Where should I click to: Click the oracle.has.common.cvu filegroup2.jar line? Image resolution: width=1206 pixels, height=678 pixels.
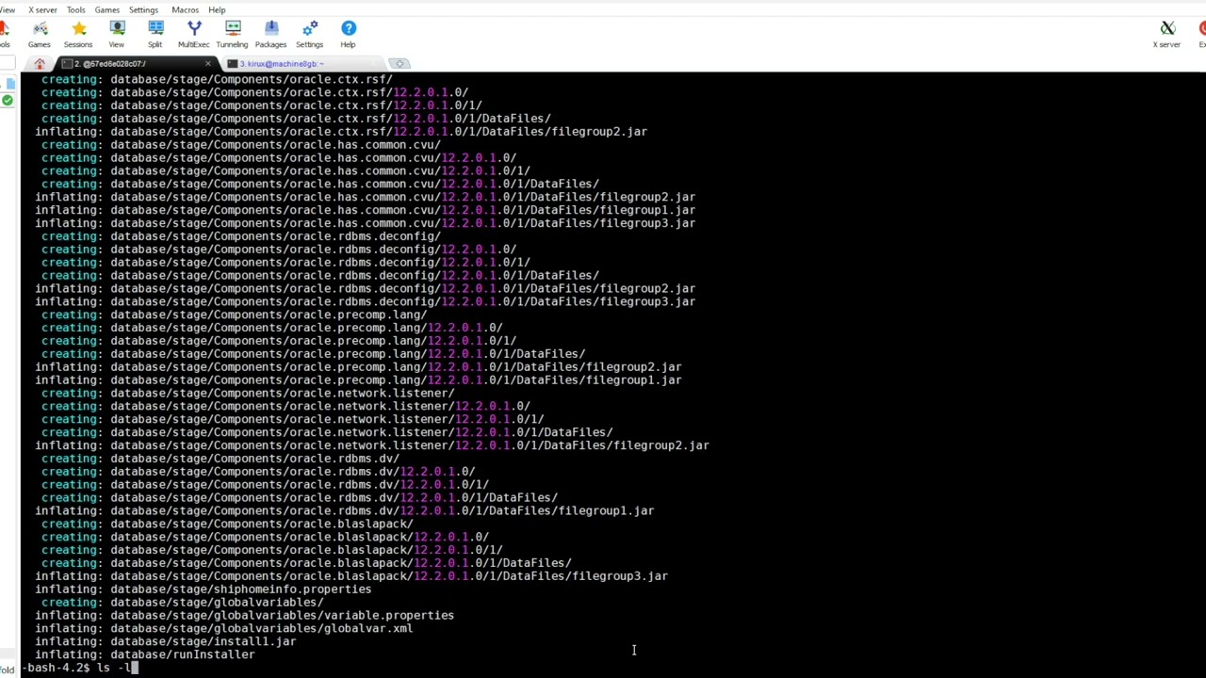pos(366,197)
